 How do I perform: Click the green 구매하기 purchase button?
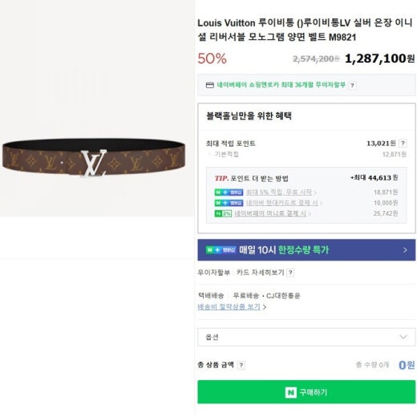pos(306,392)
